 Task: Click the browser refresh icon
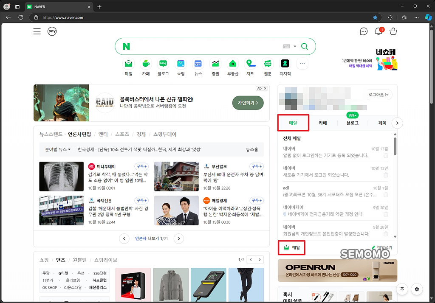point(21,17)
